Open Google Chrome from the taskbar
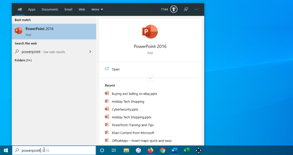Viewport: 293px width, 155px height. (163, 150)
